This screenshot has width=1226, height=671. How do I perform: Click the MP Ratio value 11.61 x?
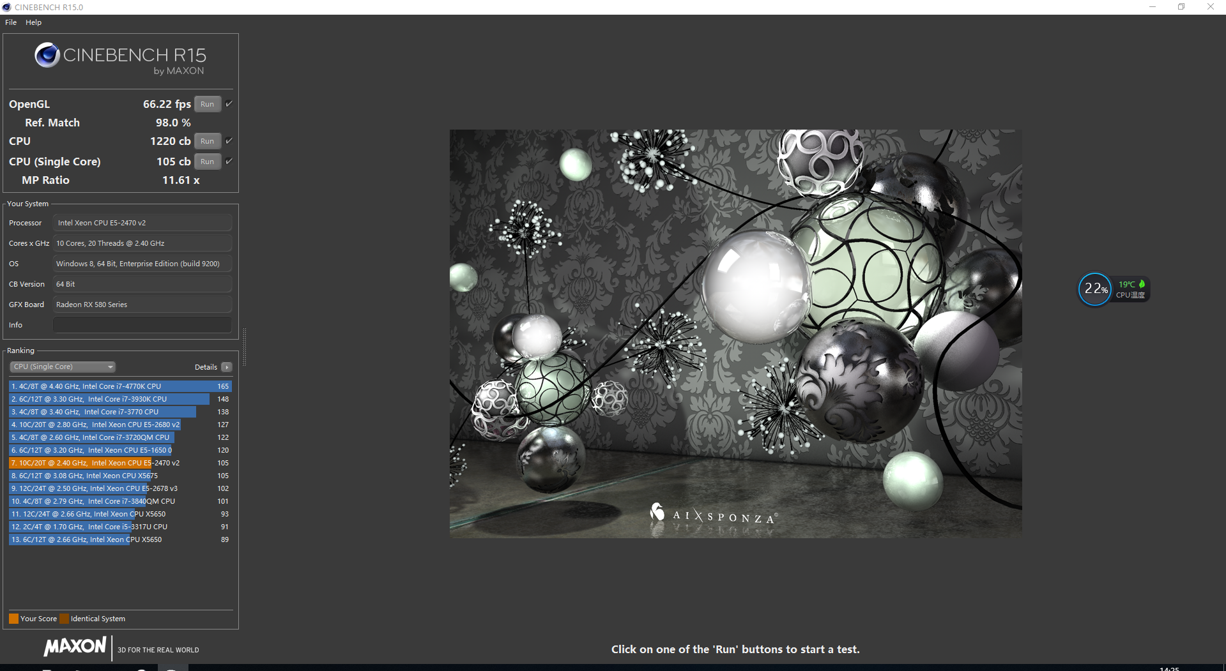181,180
